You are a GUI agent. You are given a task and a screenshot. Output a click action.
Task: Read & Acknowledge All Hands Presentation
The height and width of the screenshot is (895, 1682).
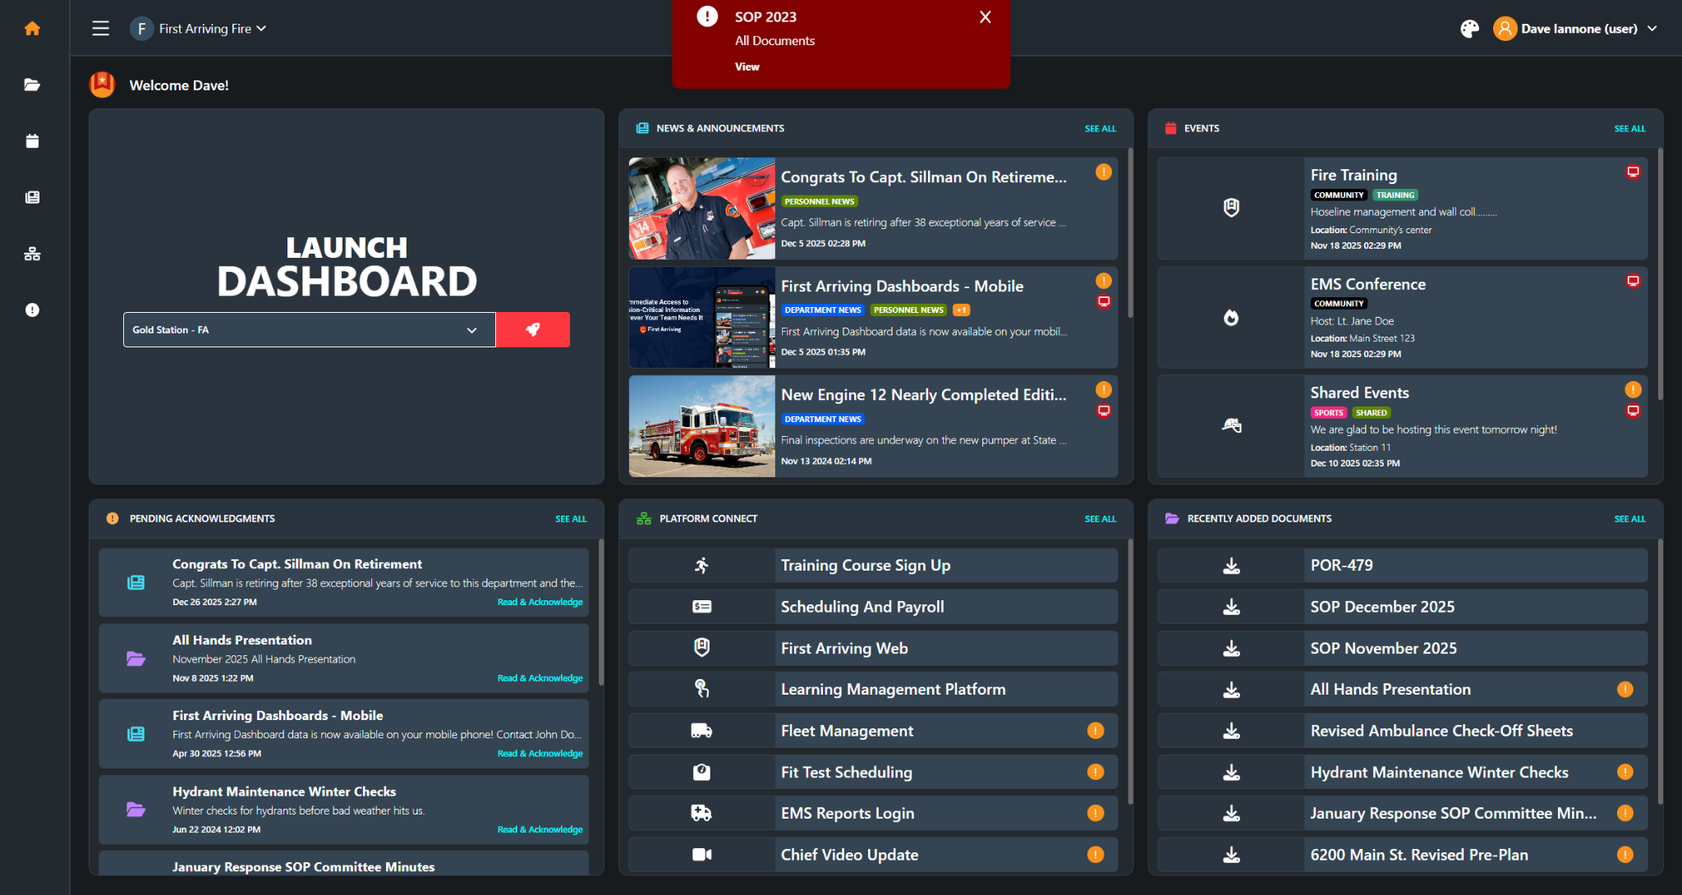pos(540,678)
